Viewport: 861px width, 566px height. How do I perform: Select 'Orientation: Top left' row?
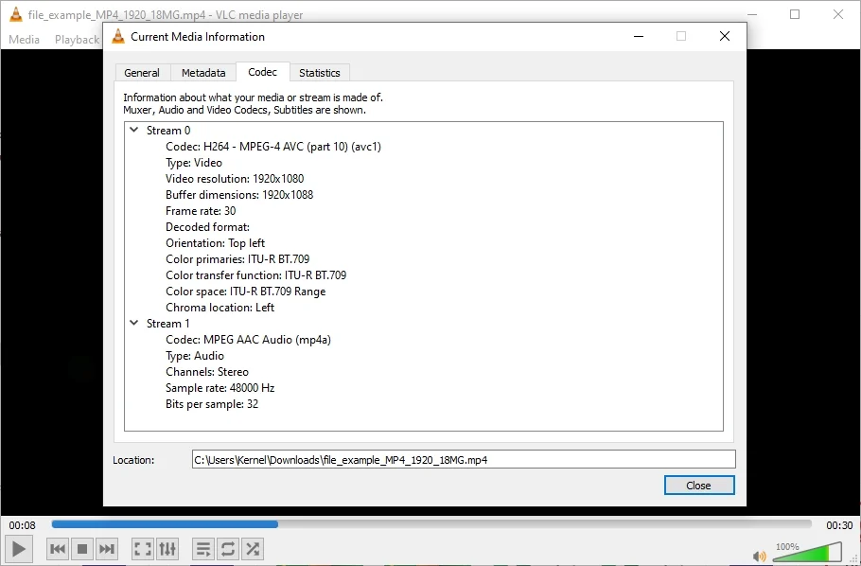tap(216, 243)
